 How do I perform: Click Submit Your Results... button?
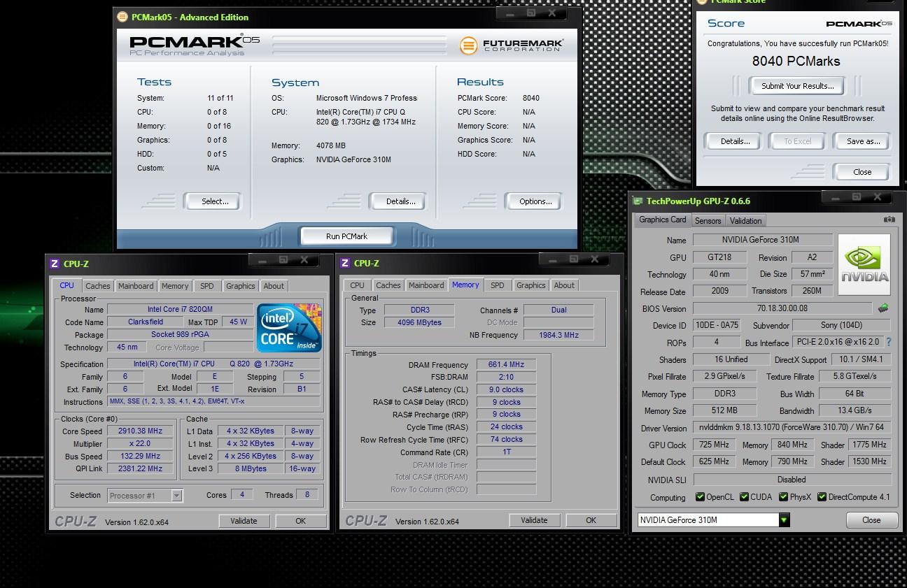pos(798,86)
